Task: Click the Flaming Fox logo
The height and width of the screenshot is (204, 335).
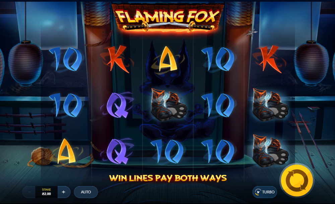Action: [x=168, y=17]
